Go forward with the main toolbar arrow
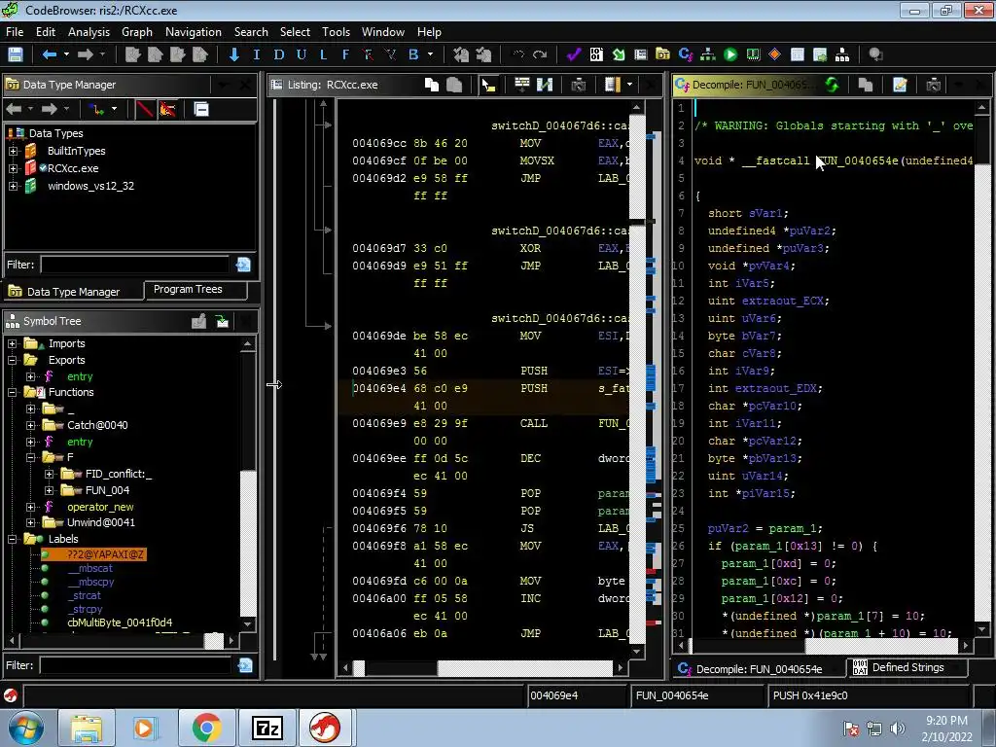Screen dimensions: 996x747 click(86, 54)
